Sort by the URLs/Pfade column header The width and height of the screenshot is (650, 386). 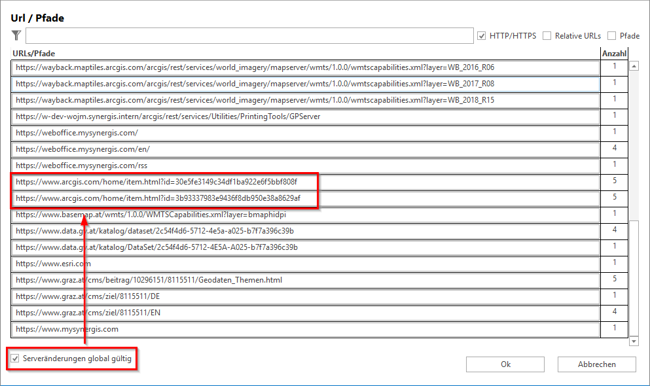[x=33, y=53]
